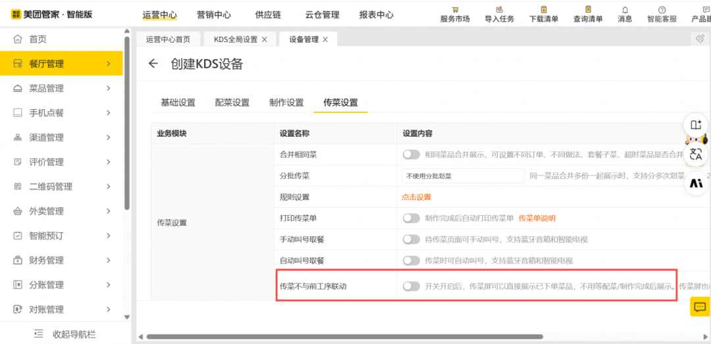
Task: Open 营销中心 in top menu
Action: point(214,14)
